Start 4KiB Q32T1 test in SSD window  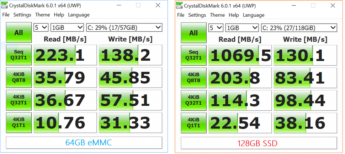click(x=193, y=100)
